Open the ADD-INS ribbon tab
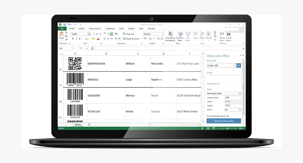 [151, 29]
